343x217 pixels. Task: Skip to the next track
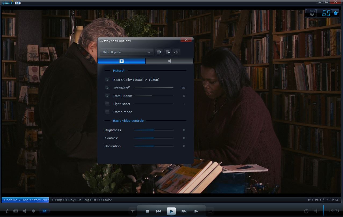(x=184, y=211)
